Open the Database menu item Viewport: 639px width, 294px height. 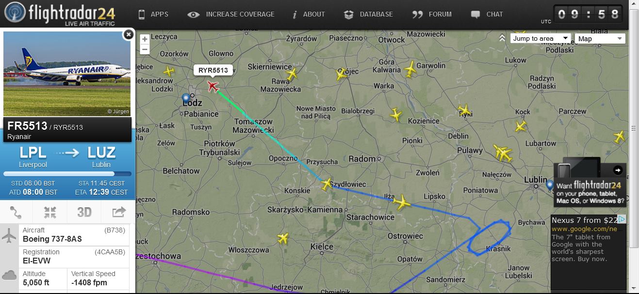tap(368, 15)
